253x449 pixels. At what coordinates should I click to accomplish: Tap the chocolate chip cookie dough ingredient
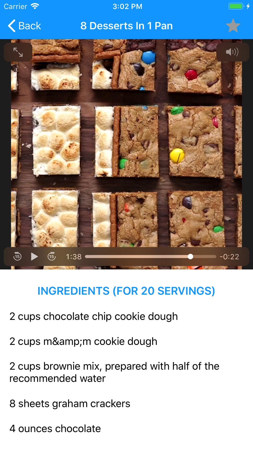pyautogui.click(x=94, y=316)
